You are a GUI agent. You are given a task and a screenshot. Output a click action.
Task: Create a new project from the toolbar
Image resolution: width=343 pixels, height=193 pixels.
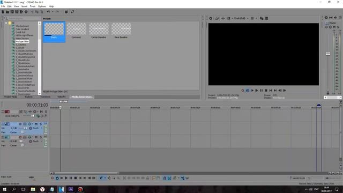point(3,12)
